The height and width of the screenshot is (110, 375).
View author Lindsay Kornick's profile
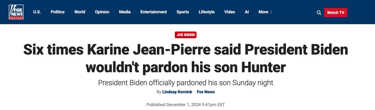177,92
